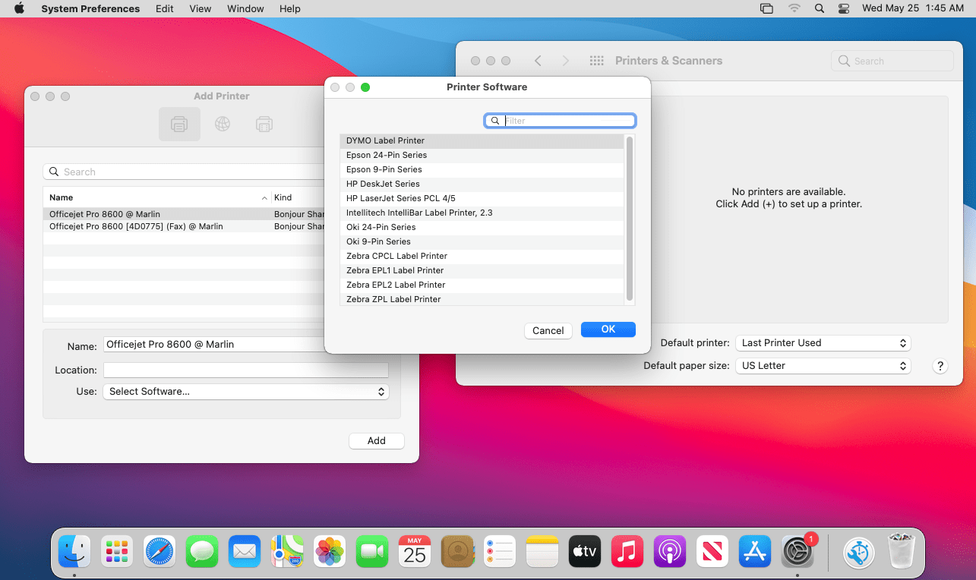Image resolution: width=976 pixels, height=580 pixels.
Task: Open Music from the Dock
Action: (627, 551)
